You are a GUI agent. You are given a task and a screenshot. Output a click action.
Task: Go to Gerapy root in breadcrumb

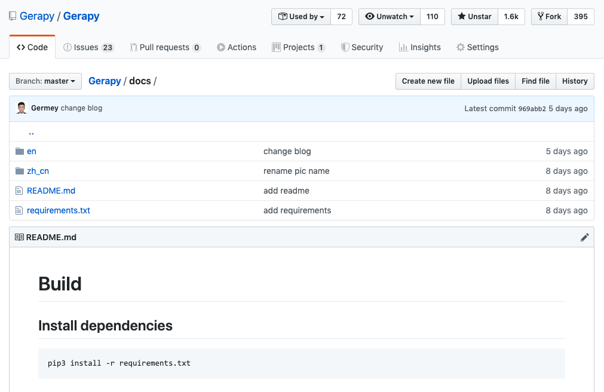(x=105, y=81)
